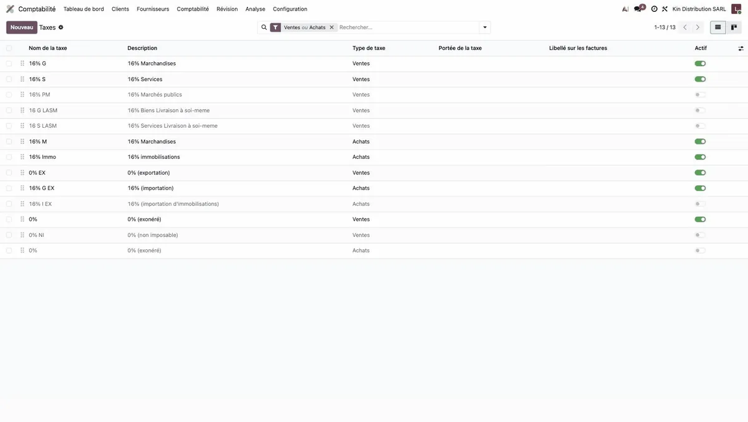Open the Fournisseurs menu
The width and height of the screenshot is (748, 422).
(153, 9)
